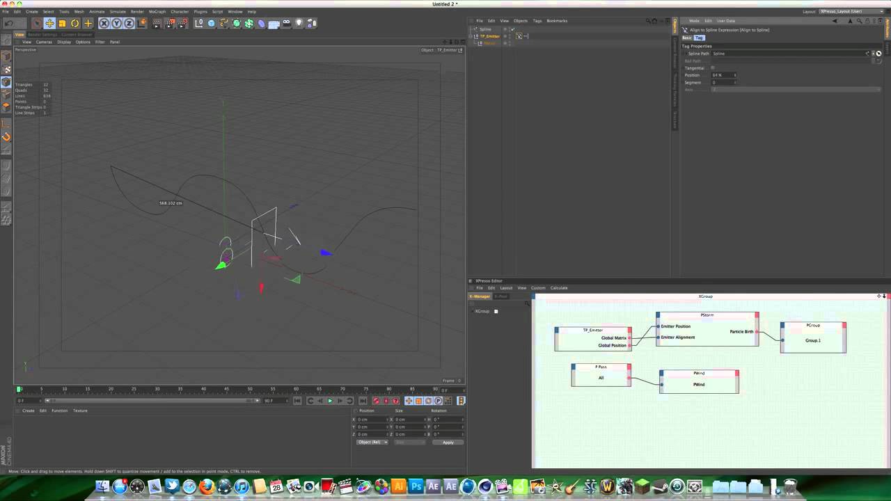Image resolution: width=891 pixels, height=501 pixels.
Task: Click the Undo icon in top toolbar
Action: click(x=10, y=23)
